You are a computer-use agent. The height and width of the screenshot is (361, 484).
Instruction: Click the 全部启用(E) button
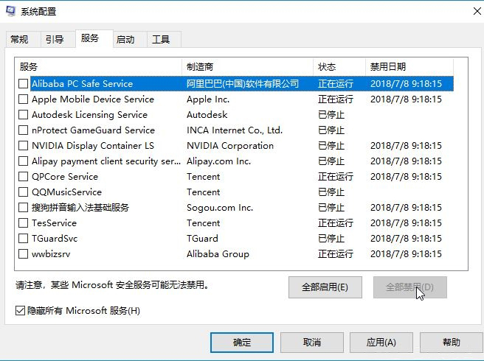point(325,287)
